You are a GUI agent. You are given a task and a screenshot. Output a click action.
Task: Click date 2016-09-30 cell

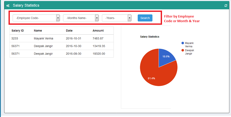tap(74, 54)
